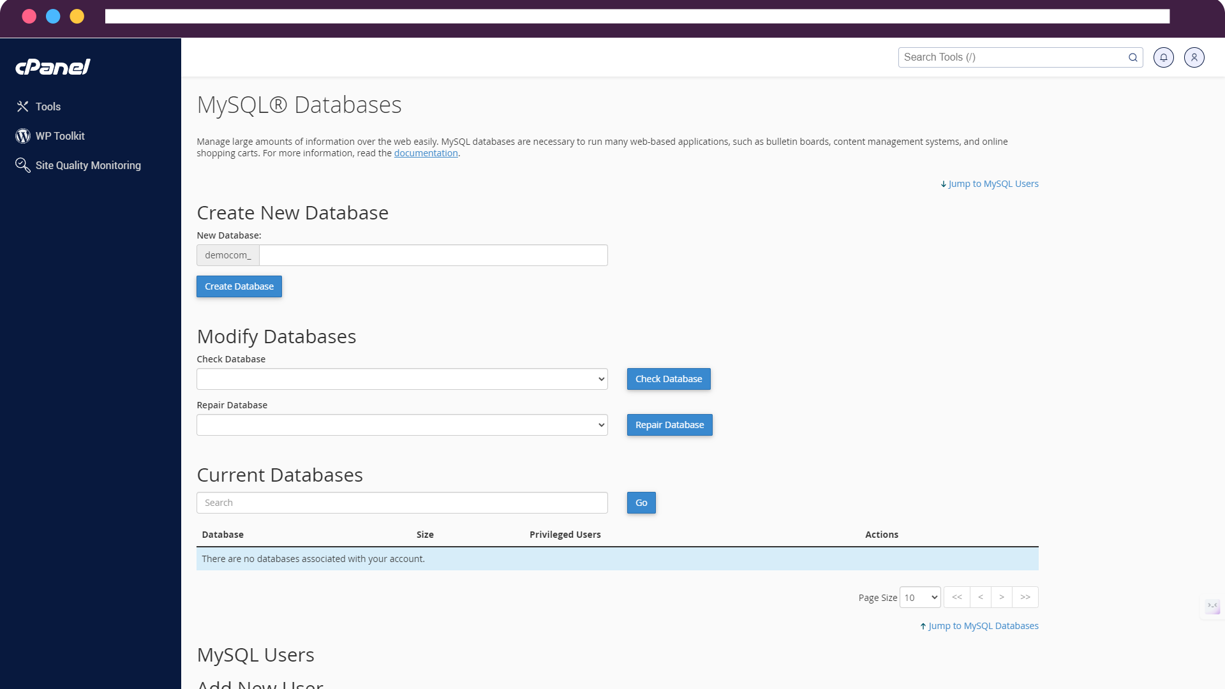Click the small widget icon at right edge
Screen dimensions: 1225x689
pyautogui.click(x=1213, y=606)
